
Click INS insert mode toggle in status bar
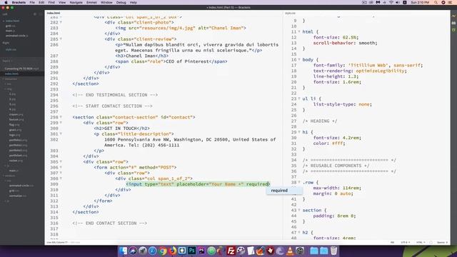tap(392, 243)
